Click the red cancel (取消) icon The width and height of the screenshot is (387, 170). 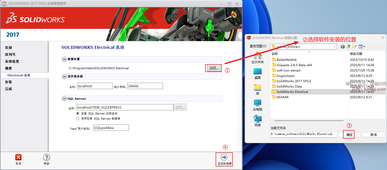tap(18, 158)
